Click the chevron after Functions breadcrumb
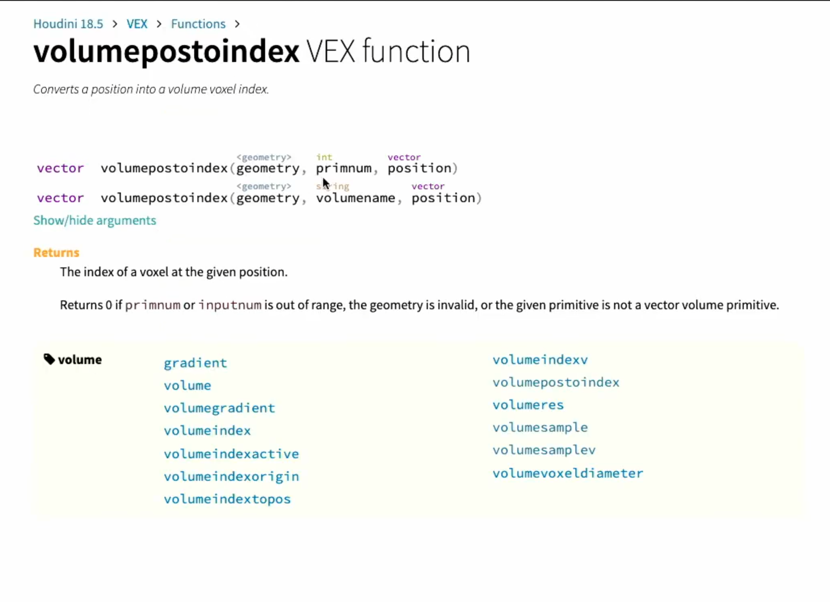The image size is (830, 602). point(237,24)
